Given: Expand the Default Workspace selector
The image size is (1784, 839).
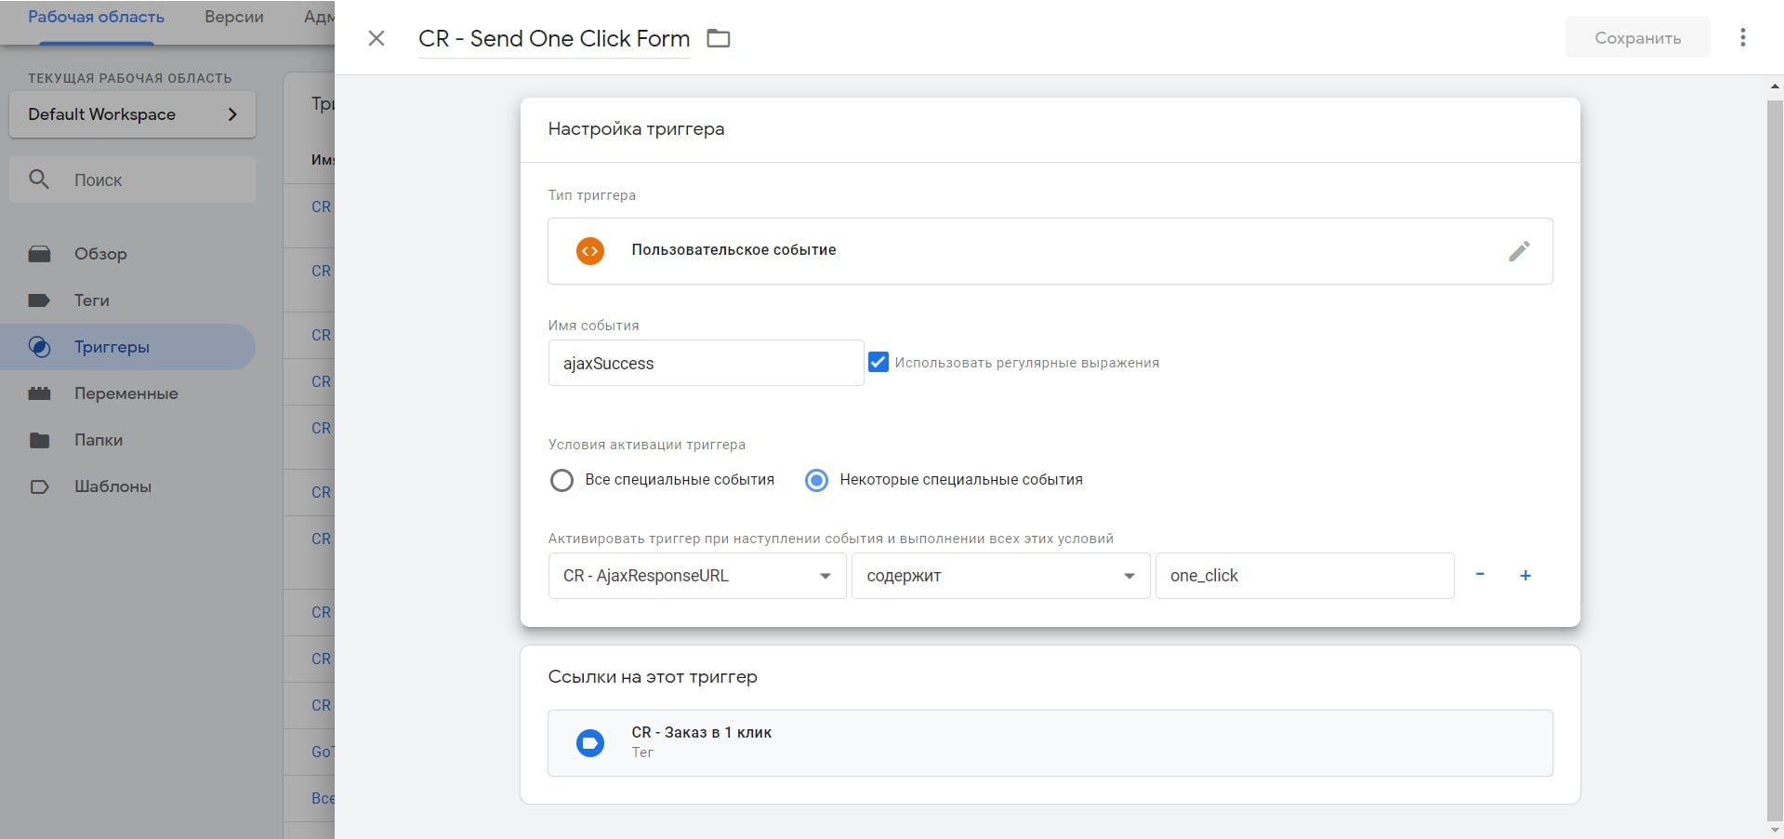Looking at the screenshot, I should (x=132, y=114).
